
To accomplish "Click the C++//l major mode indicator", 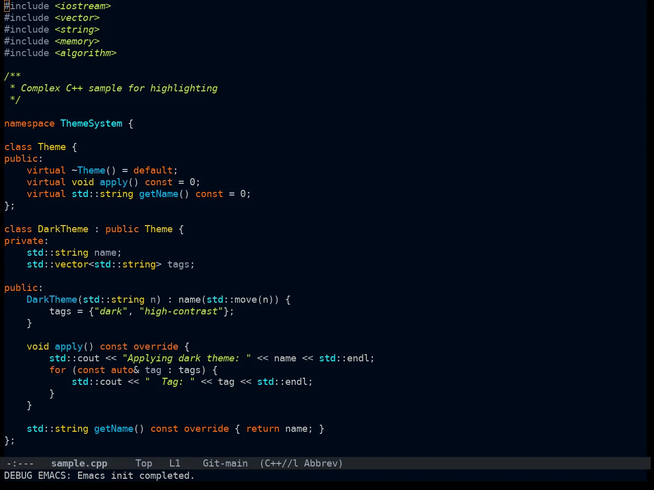I will click(x=279, y=463).
